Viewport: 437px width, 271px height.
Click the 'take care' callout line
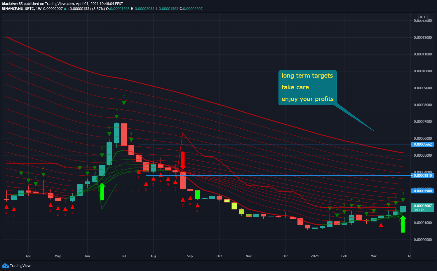(x=295, y=87)
